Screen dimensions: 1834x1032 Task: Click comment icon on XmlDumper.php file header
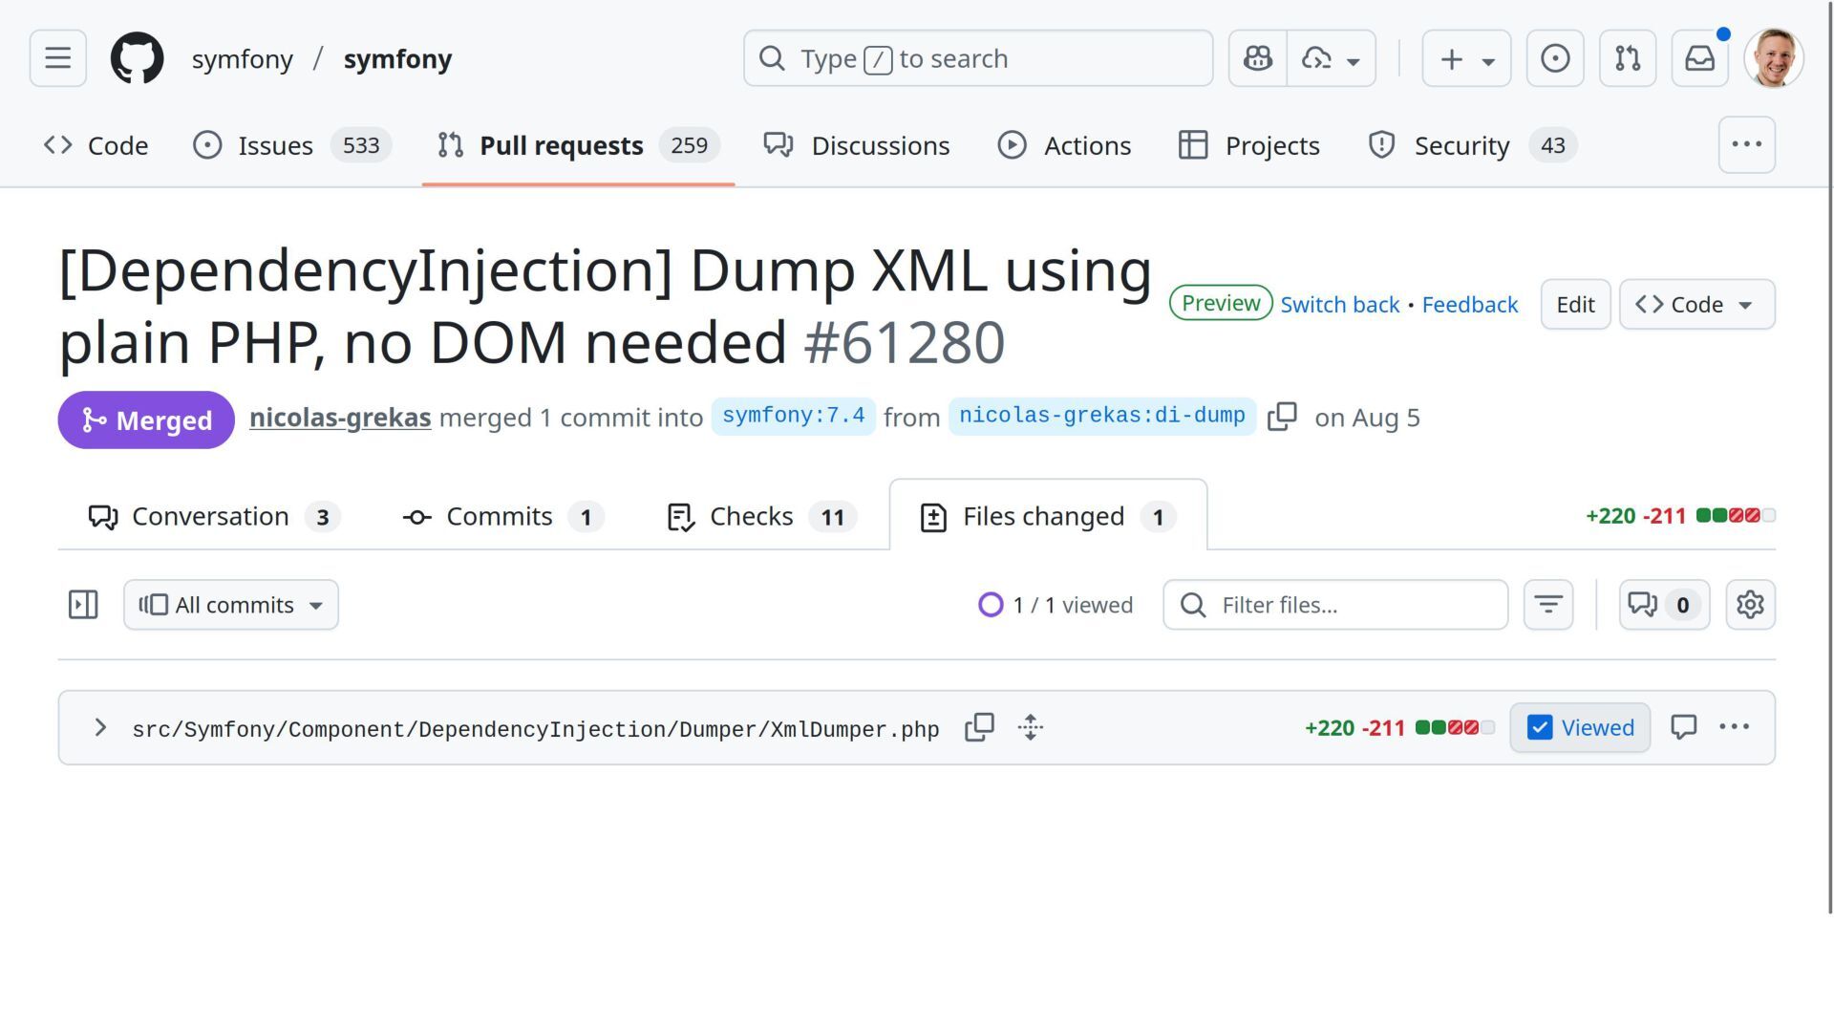coord(1683,728)
